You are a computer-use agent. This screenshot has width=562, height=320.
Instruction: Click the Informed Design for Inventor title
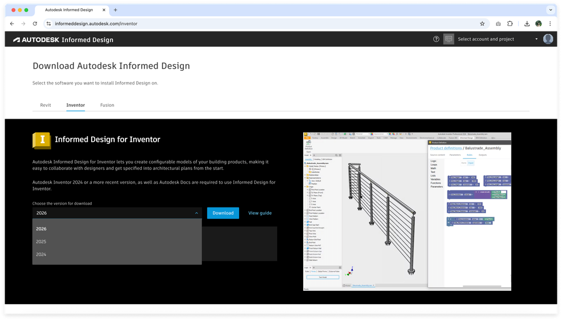[x=107, y=139]
